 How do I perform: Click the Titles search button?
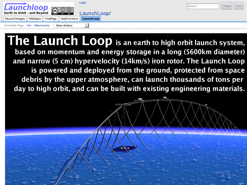[226, 6]
